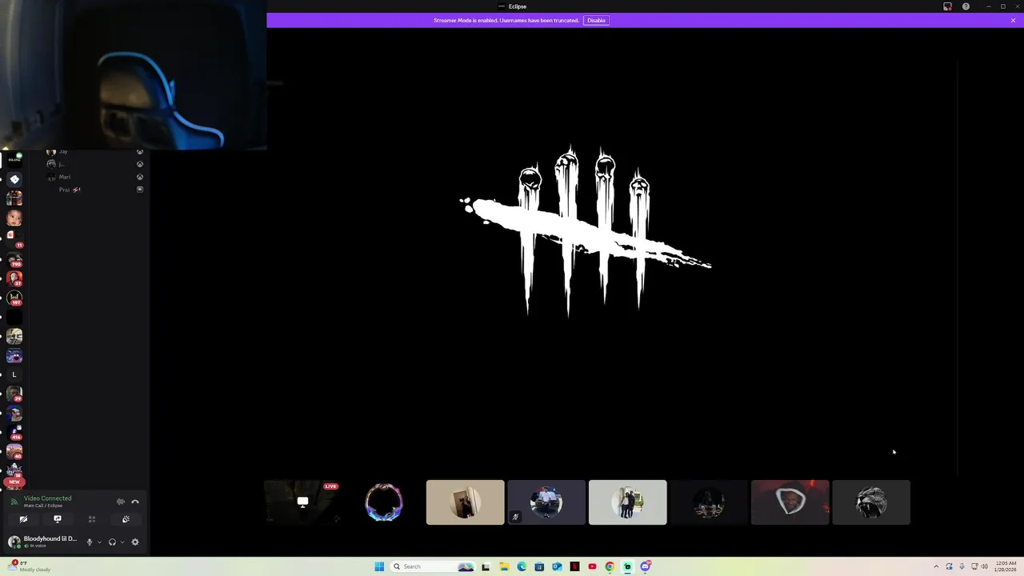Open the server with the 416 badge
Viewport: 1024px width, 576px height.
pyautogui.click(x=14, y=433)
